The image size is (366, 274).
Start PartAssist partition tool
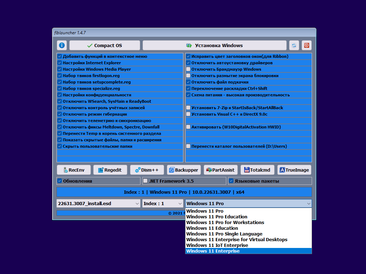(221, 169)
